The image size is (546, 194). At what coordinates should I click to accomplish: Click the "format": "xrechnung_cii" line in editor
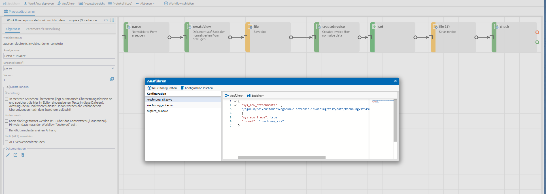pos(262,121)
